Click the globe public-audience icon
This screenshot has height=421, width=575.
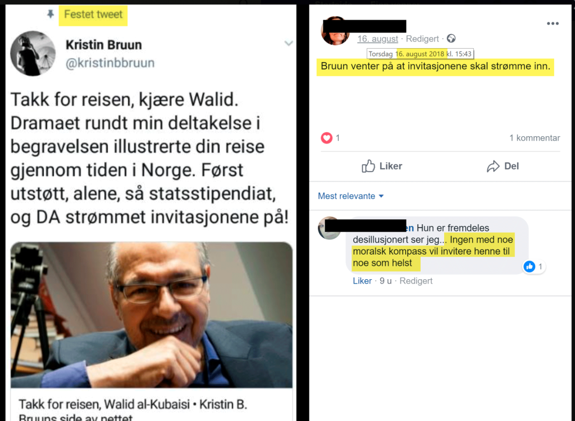[x=451, y=39]
